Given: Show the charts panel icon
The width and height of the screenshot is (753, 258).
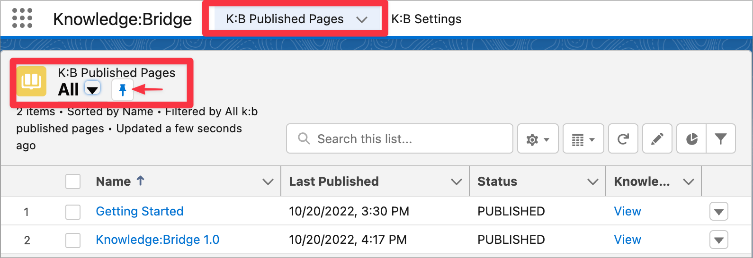Looking at the screenshot, I should coord(691,139).
